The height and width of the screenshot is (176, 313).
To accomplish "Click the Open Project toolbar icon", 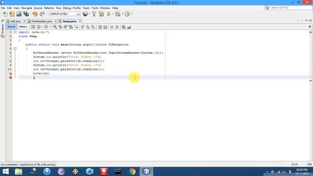I will coord(19,14).
